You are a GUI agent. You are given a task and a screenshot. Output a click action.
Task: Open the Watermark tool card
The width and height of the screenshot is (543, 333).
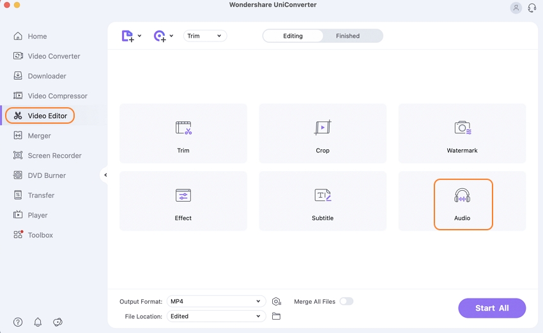pyautogui.click(x=462, y=133)
